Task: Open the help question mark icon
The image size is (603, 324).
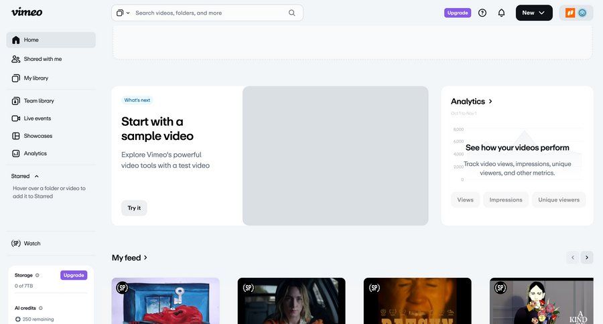Action: coord(482,13)
